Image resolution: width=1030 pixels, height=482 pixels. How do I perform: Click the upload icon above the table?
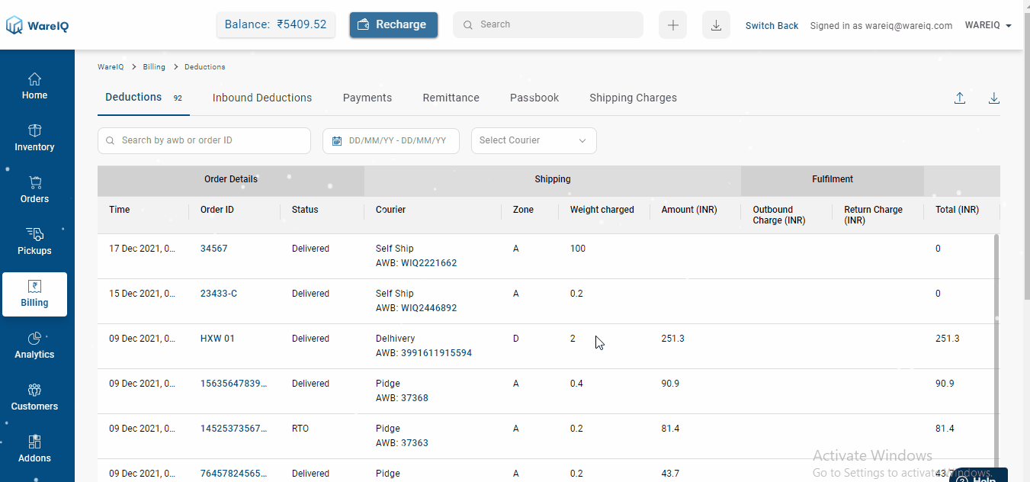[960, 98]
